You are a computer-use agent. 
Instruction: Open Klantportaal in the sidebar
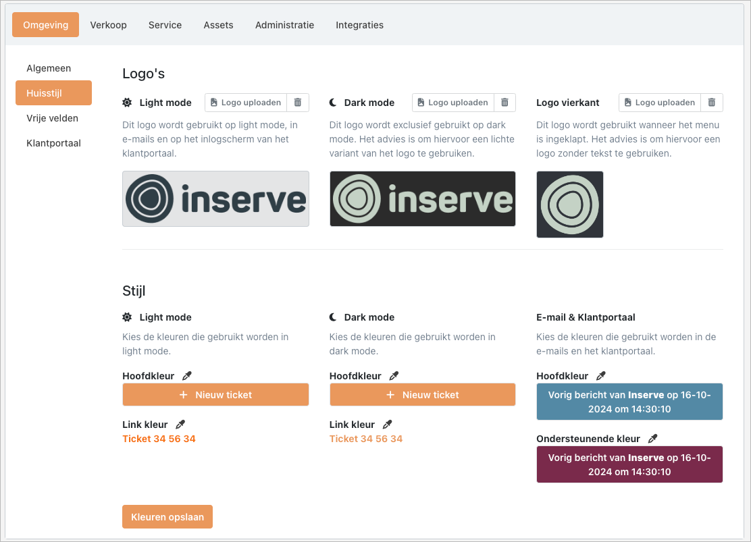coord(53,143)
